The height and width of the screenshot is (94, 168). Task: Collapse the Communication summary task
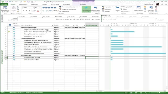point(21,38)
